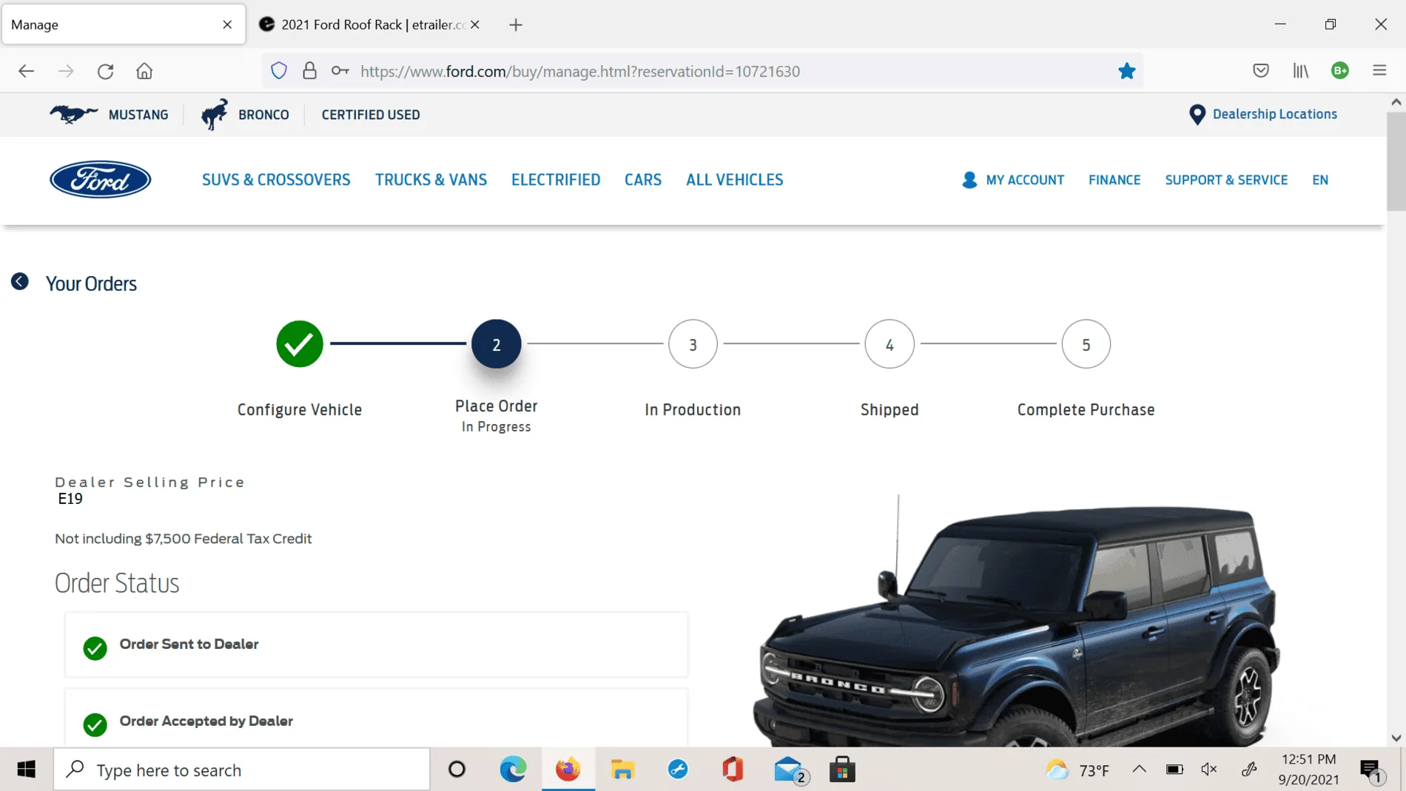Click the URL address bar

(x=703, y=71)
